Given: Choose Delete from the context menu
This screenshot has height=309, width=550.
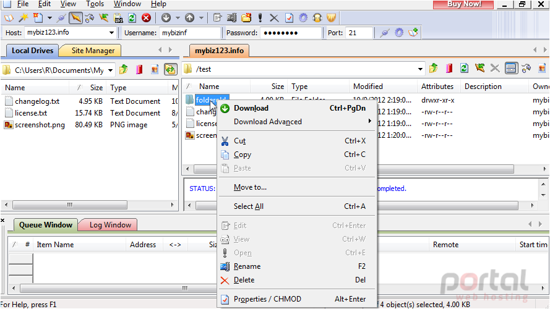Looking at the screenshot, I should (297, 280).
